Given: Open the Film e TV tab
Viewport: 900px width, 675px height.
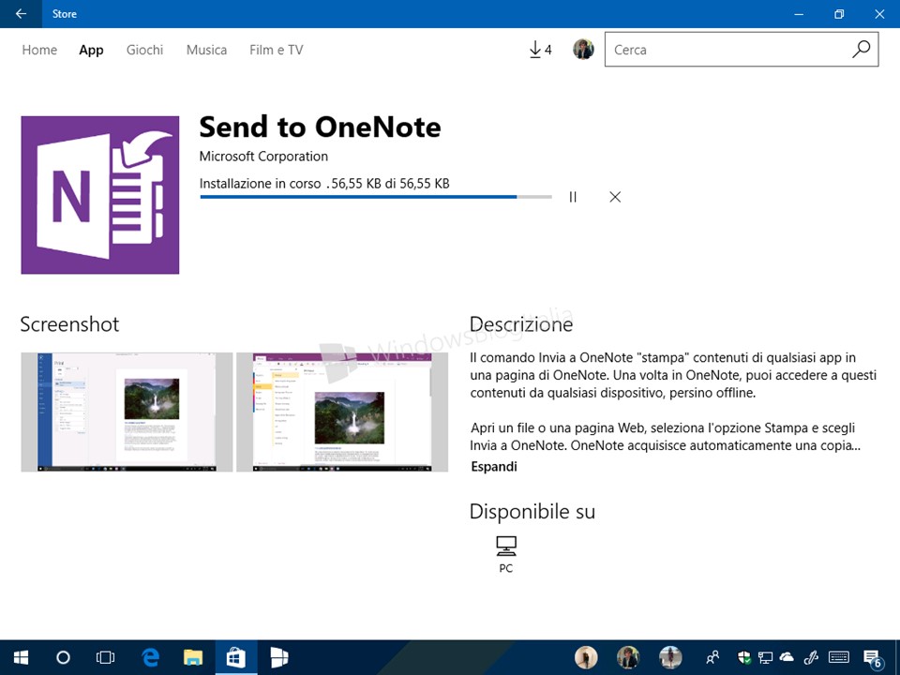Looking at the screenshot, I should point(276,50).
